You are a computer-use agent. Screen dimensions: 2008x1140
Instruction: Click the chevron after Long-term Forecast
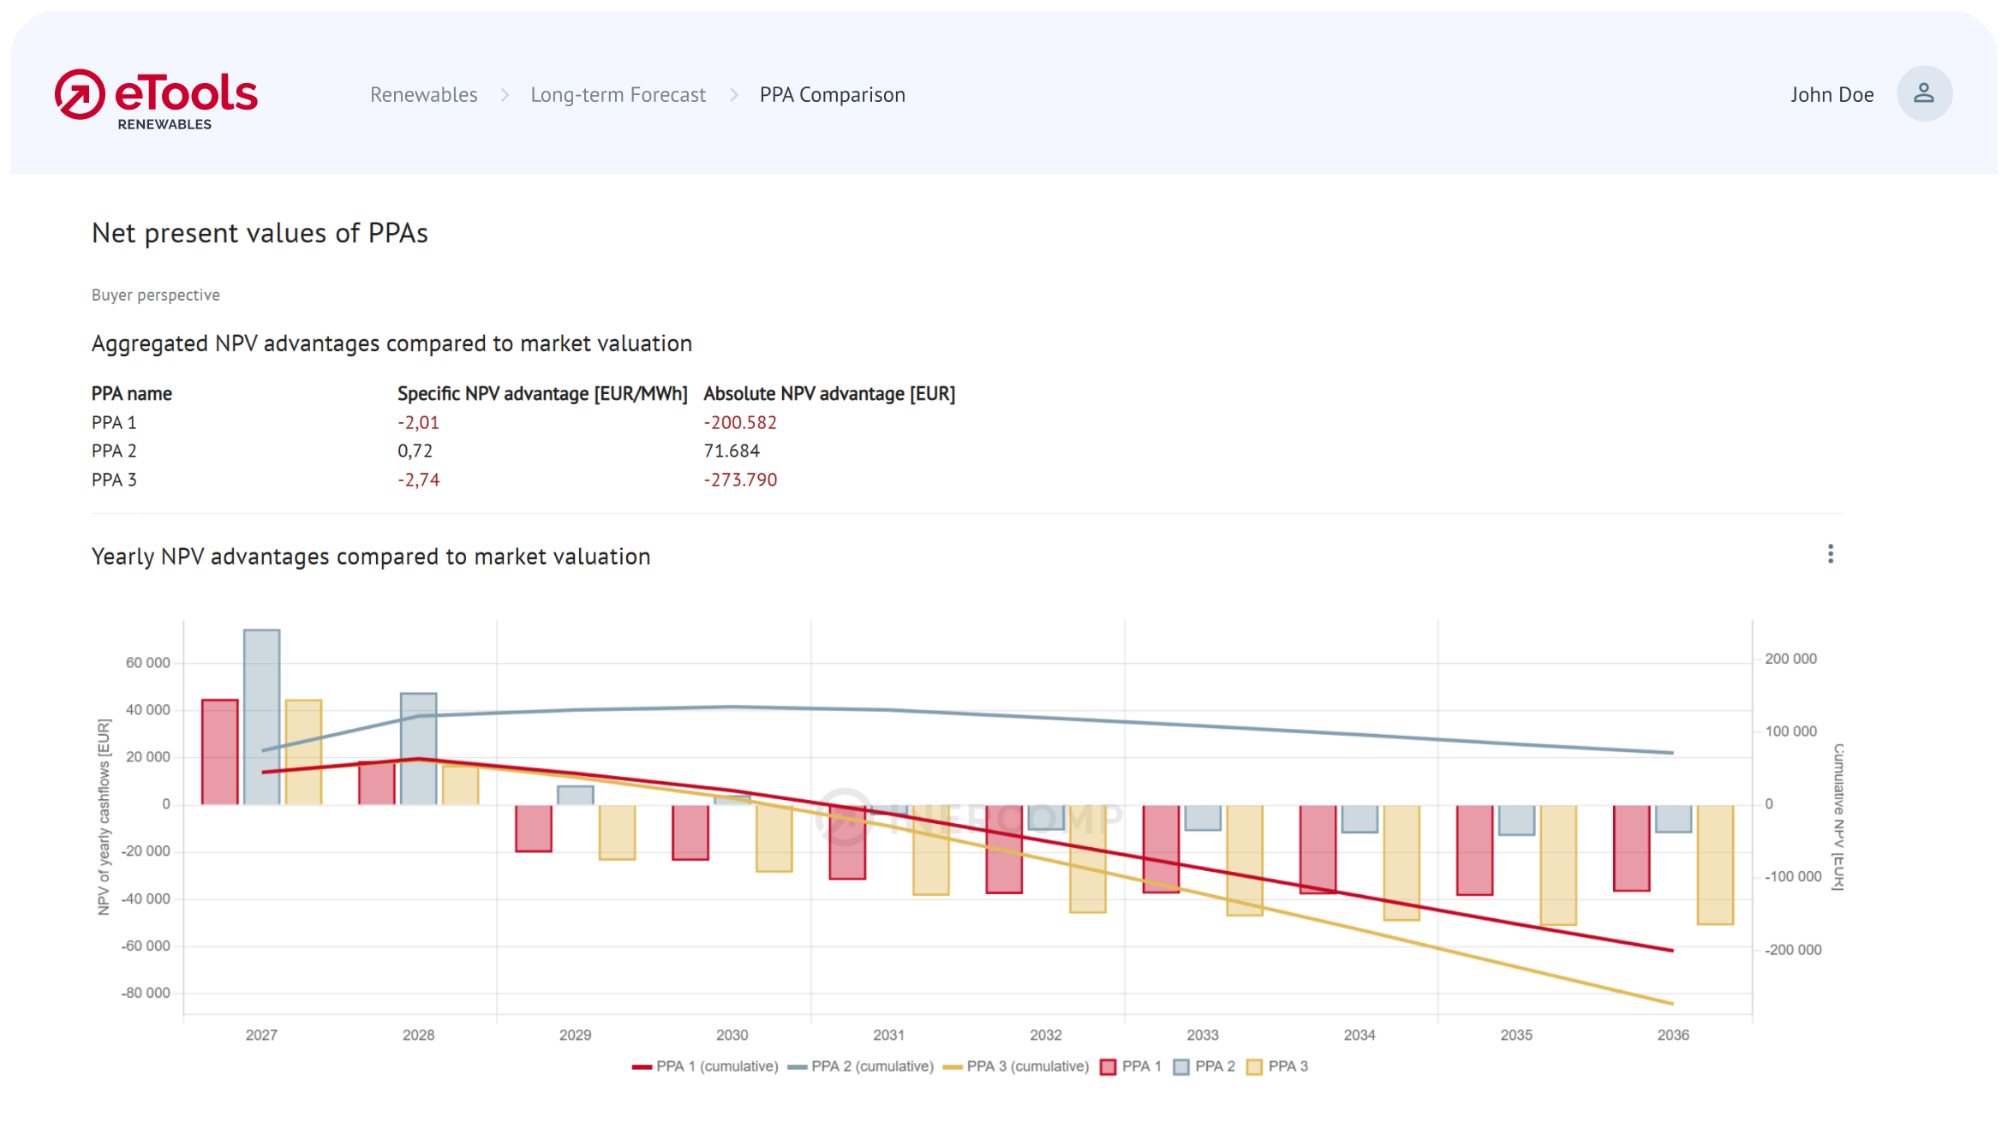tap(734, 94)
